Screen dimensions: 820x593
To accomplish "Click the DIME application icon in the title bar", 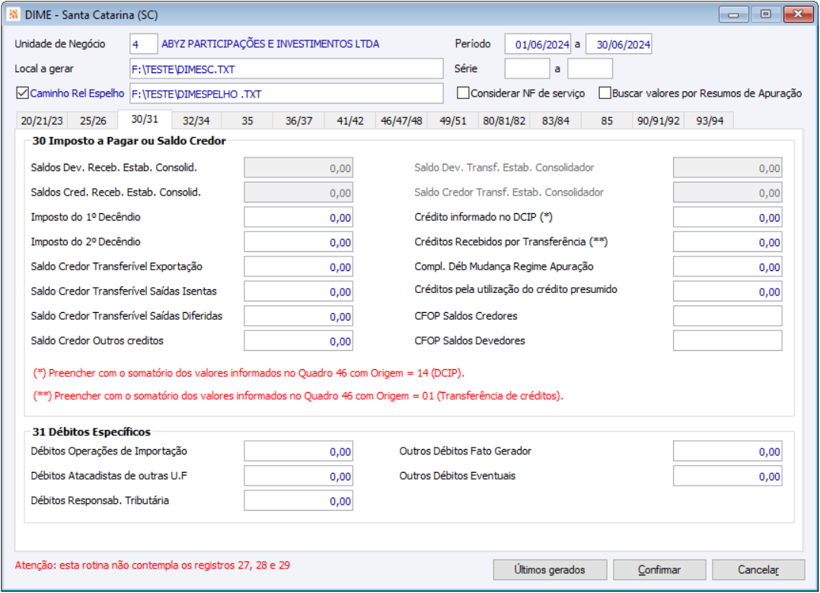I will point(13,14).
